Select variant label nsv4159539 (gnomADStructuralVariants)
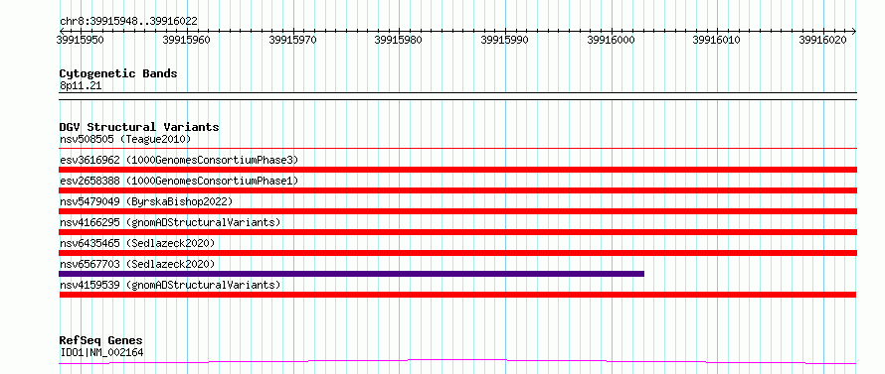The image size is (885, 374). coord(170,285)
